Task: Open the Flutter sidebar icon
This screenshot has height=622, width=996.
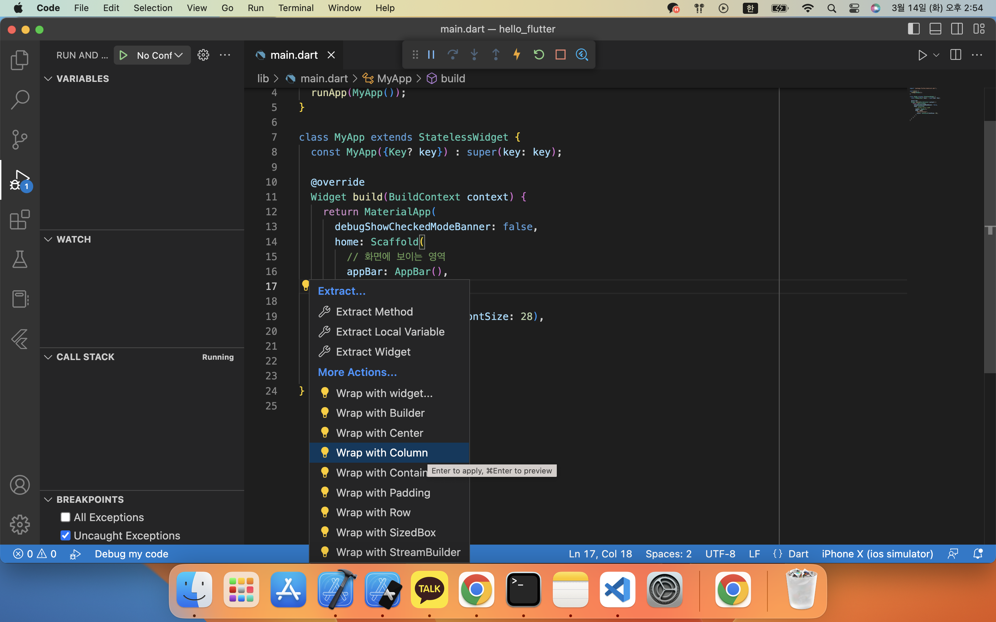Action: (19, 339)
